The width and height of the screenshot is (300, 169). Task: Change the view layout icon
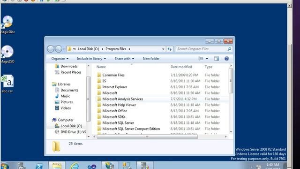pyautogui.click(x=201, y=59)
